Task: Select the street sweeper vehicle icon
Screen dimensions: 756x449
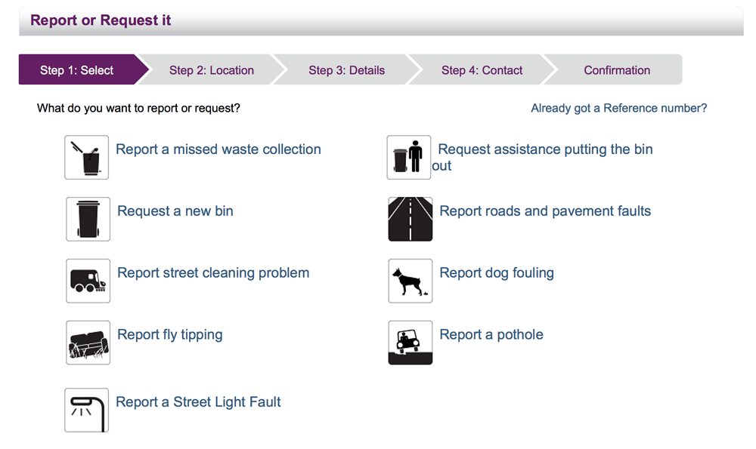Action: [x=88, y=281]
